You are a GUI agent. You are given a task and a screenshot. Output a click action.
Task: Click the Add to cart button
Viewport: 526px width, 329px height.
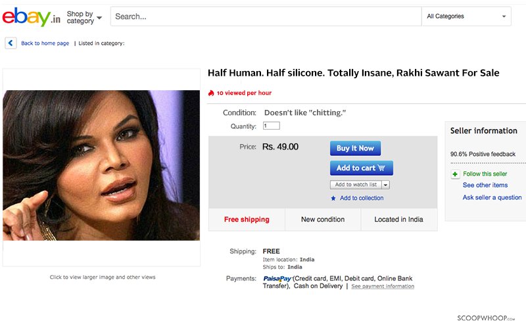(x=361, y=168)
